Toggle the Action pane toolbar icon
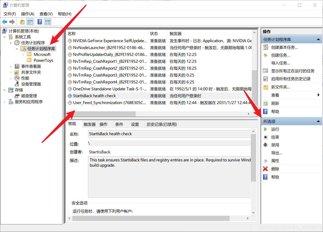The image size is (323, 232). click(x=48, y=22)
